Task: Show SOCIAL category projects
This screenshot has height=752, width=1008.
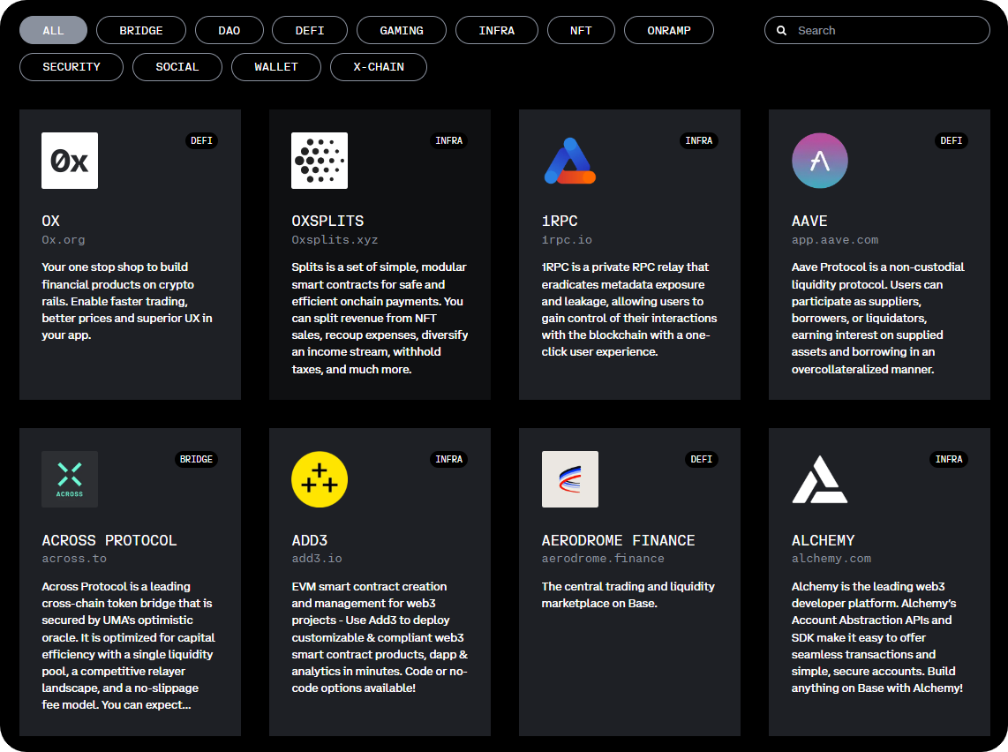Action: pyautogui.click(x=177, y=67)
